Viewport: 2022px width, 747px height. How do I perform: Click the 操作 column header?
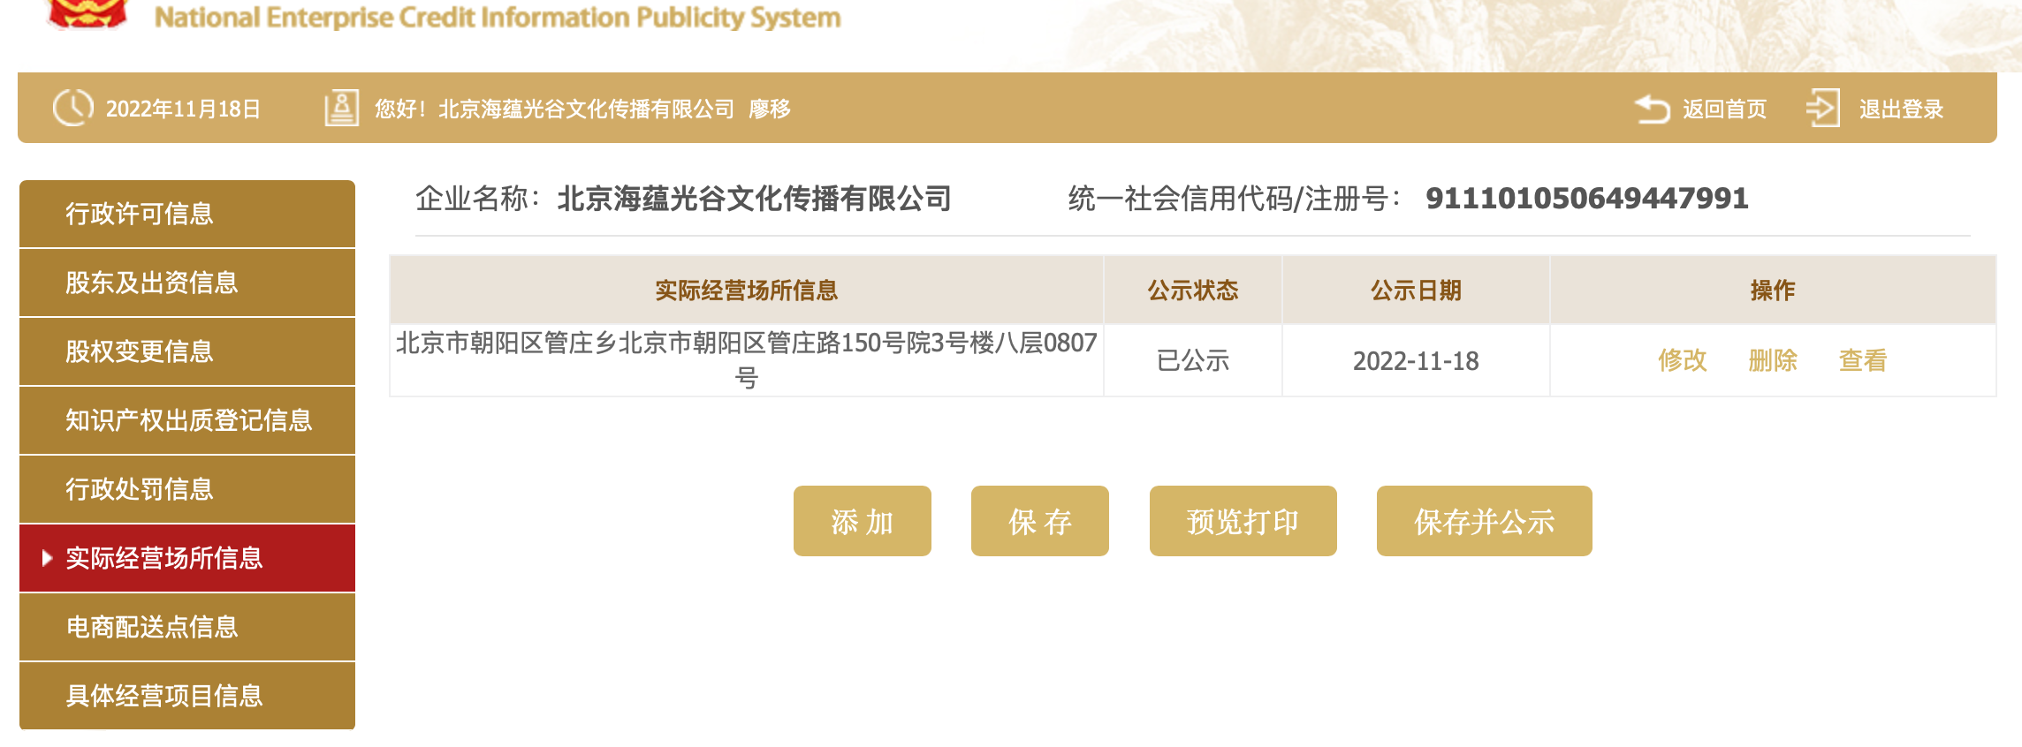pos(1773,290)
